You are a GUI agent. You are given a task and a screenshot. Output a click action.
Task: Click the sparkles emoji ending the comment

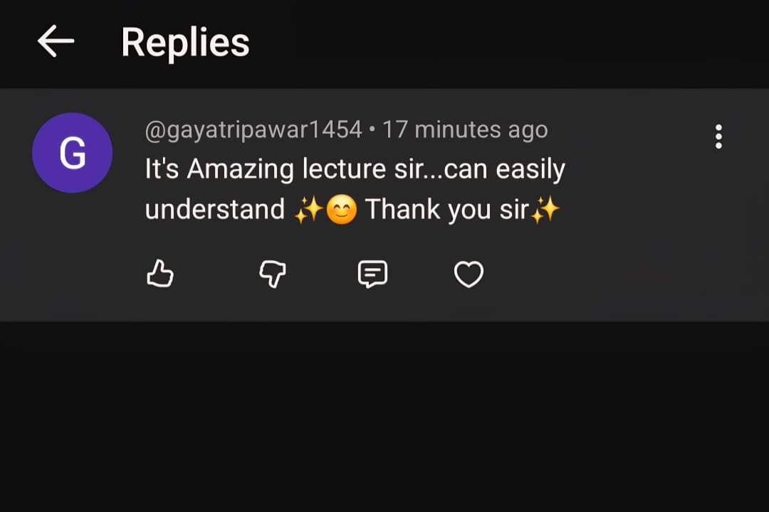545,210
